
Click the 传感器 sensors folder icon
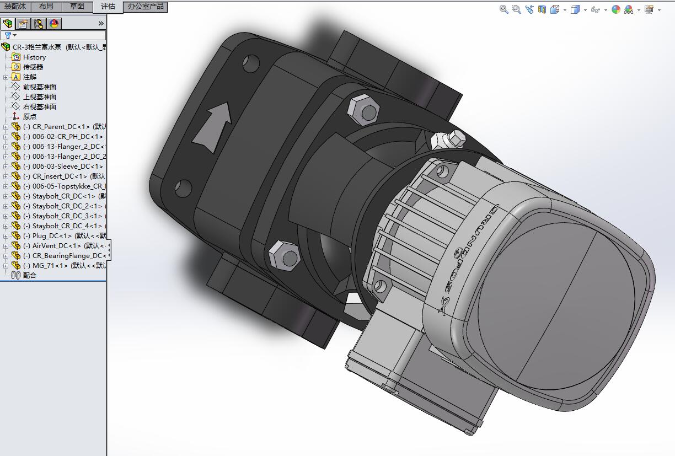coord(16,67)
